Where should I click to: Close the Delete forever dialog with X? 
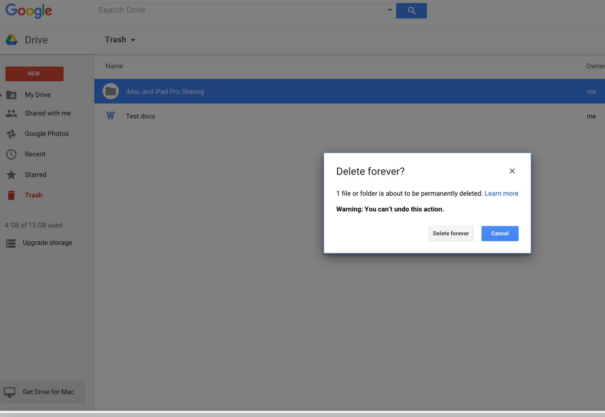point(512,171)
